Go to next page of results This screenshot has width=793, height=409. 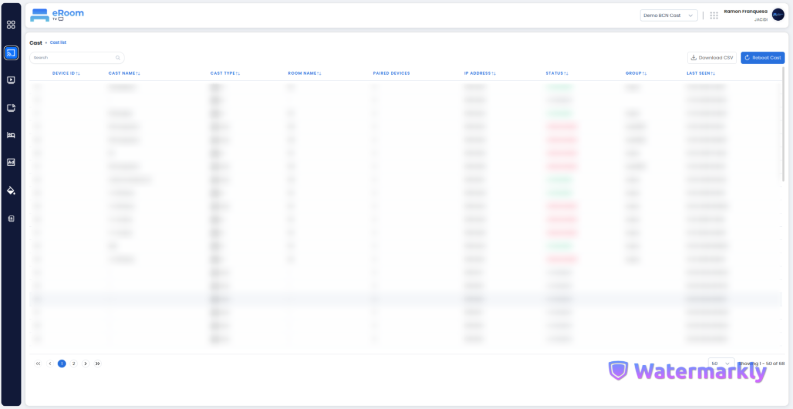click(x=85, y=364)
